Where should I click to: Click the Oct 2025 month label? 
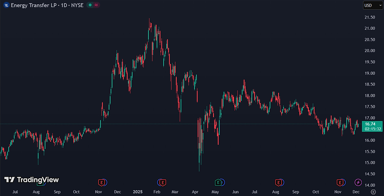click(x=316, y=192)
